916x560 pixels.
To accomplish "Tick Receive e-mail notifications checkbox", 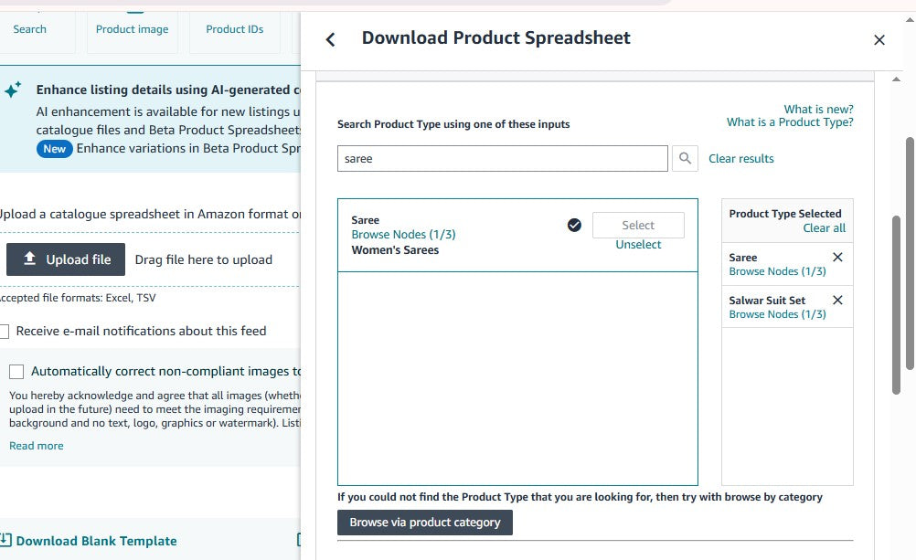I will [4, 331].
